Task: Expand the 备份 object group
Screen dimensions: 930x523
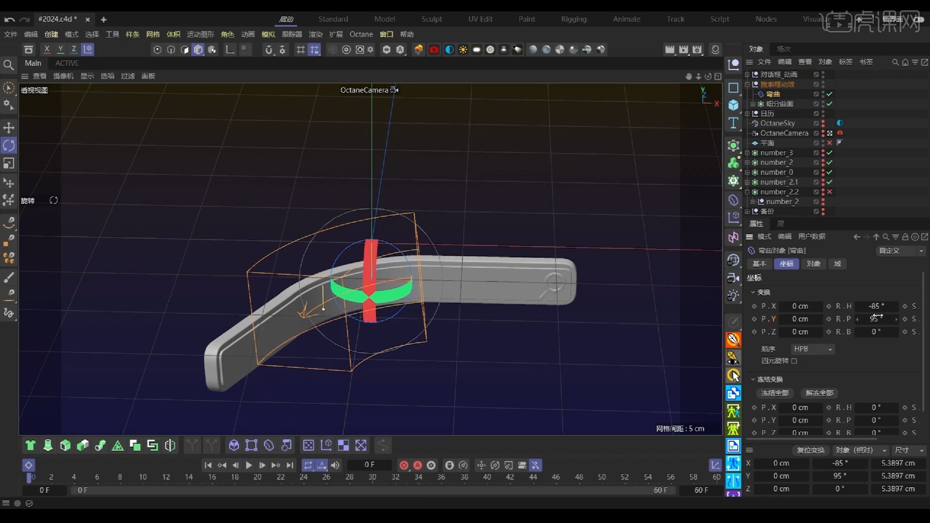Action: click(x=747, y=212)
